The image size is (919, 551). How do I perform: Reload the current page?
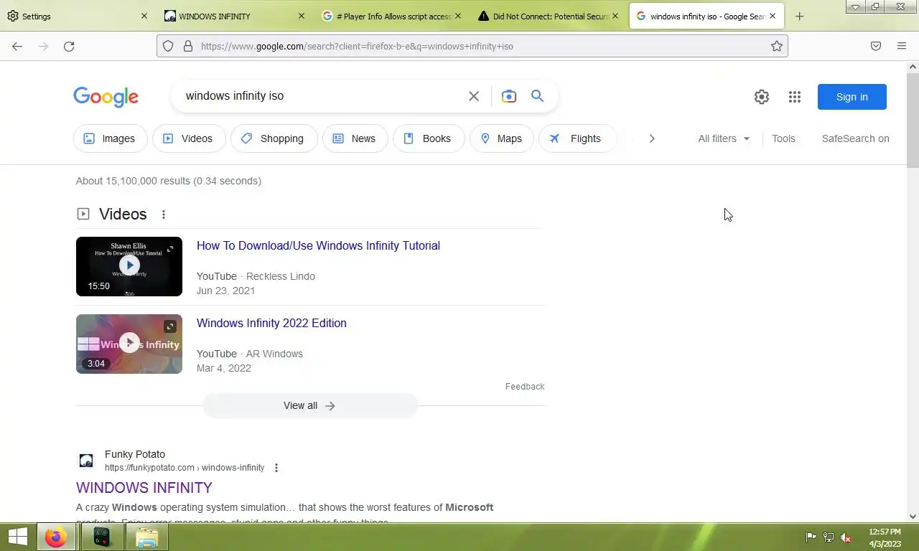pyautogui.click(x=69, y=46)
